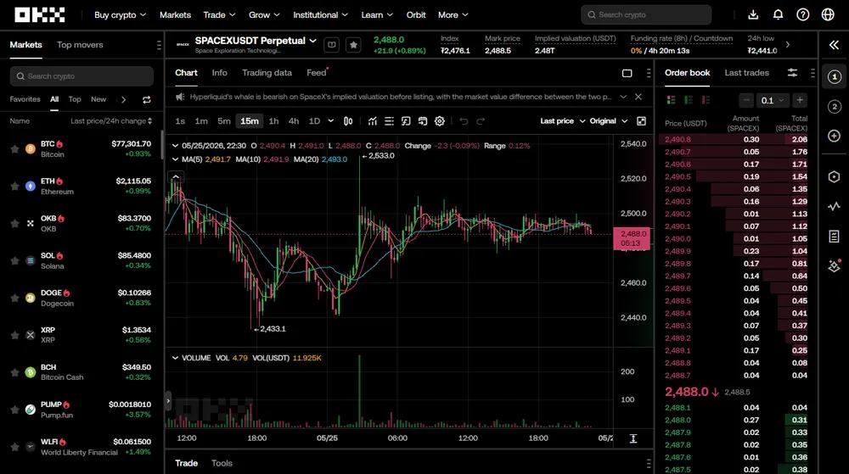Open the hexagon icon in right sidebar
This screenshot has width=849, height=474.
point(835,176)
